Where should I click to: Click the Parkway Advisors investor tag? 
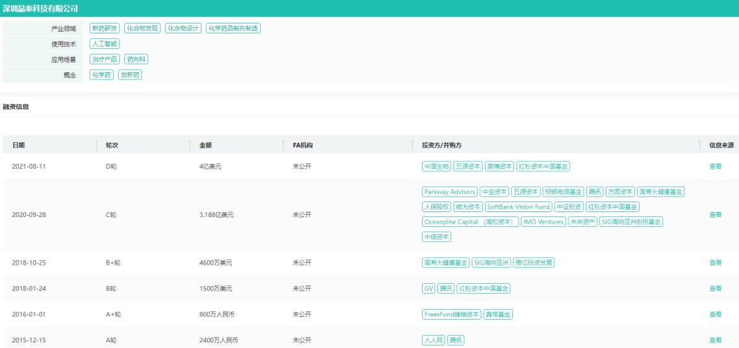click(450, 192)
